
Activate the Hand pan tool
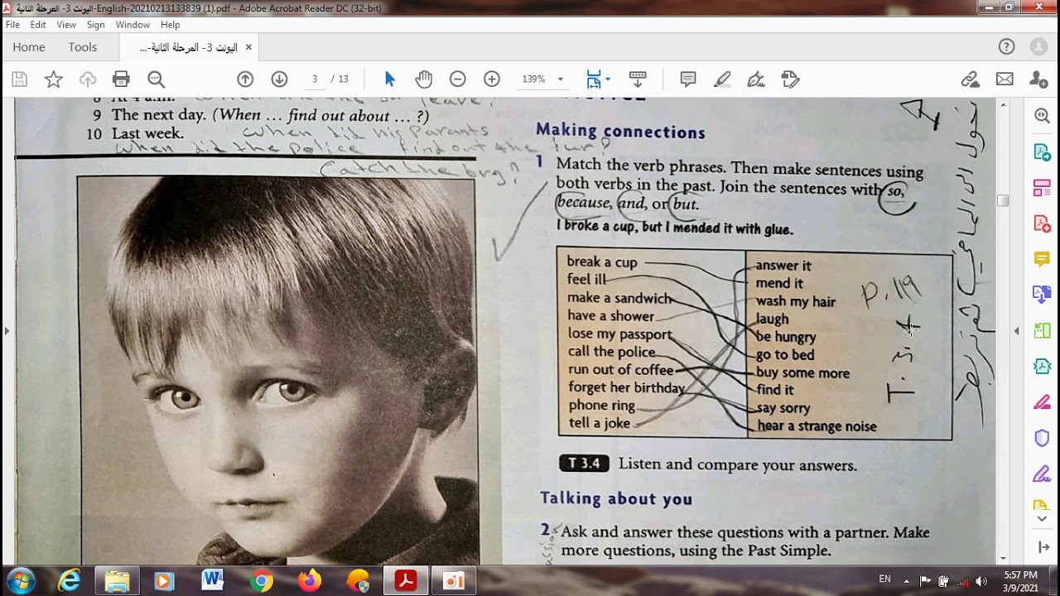[424, 79]
